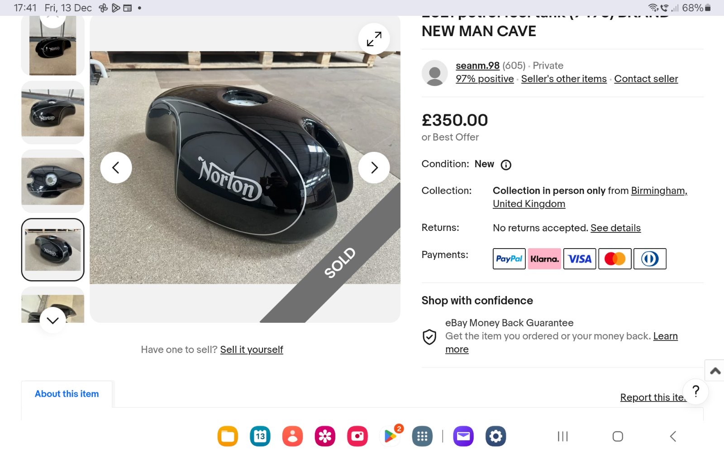Open the Condition info icon

coord(506,165)
